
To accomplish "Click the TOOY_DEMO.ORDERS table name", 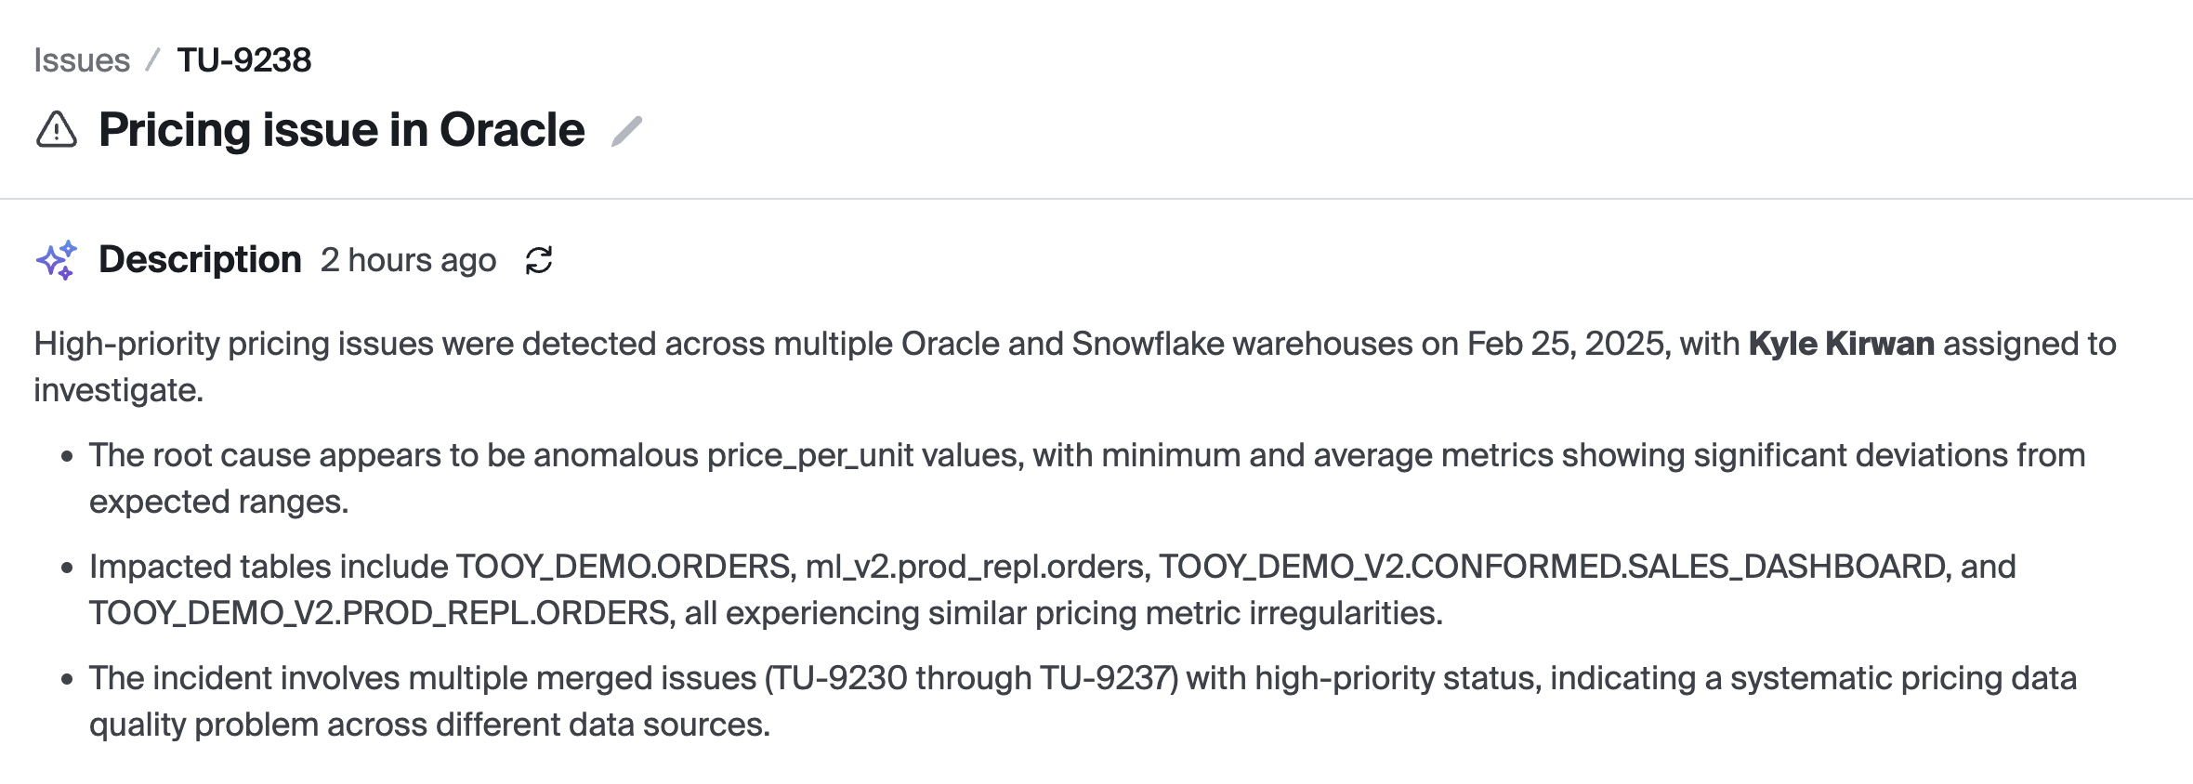I will (624, 567).
